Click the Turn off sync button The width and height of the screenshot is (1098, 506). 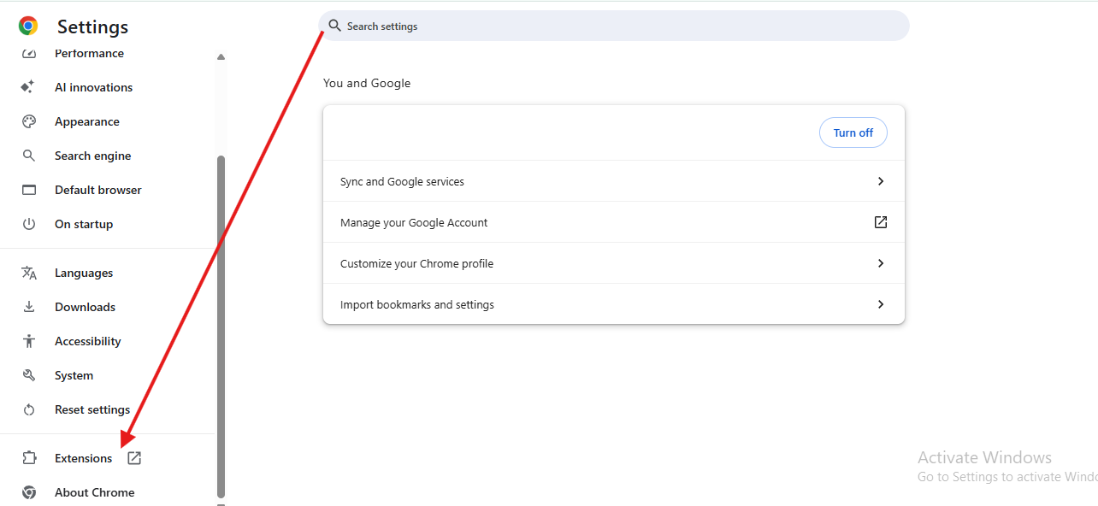click(853, 132)
